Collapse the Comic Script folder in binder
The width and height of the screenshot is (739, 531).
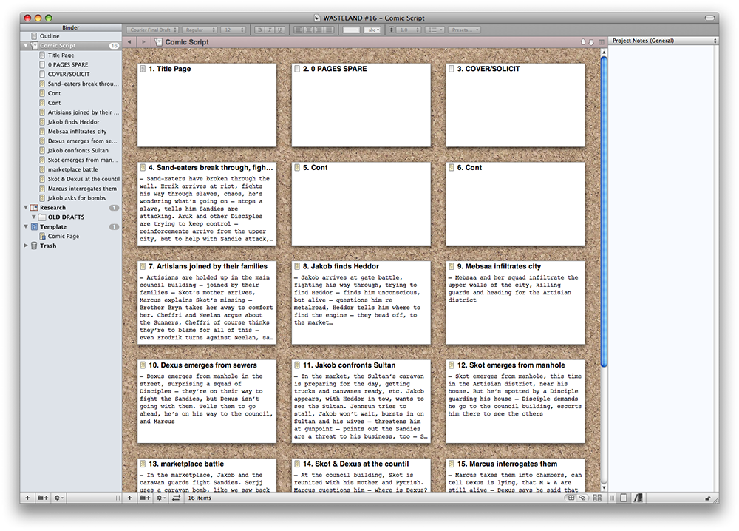tap(26, 46)
